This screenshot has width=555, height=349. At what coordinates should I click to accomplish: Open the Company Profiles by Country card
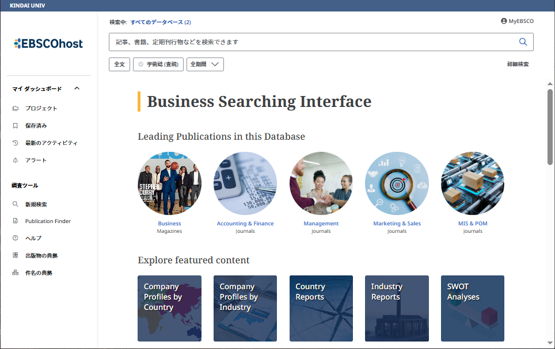pyautogui.click(x=169, y=308)
